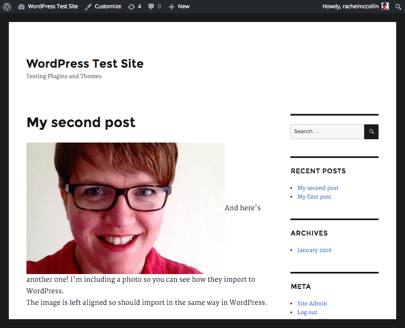This screenshot has height=328, width=405.
Task: Open the My second post heading
Action: [81, 122]
